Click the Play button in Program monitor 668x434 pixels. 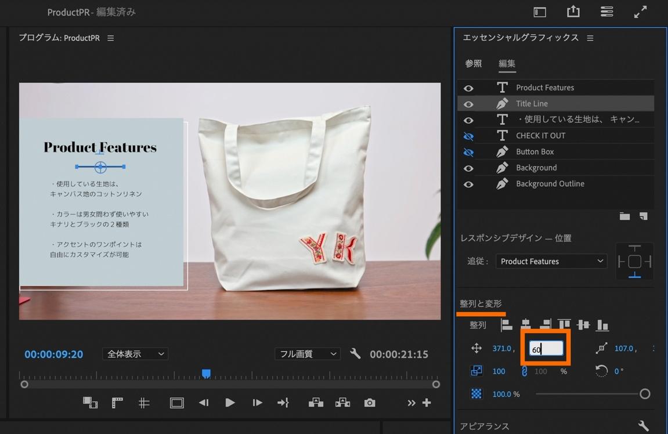(230, 403)
